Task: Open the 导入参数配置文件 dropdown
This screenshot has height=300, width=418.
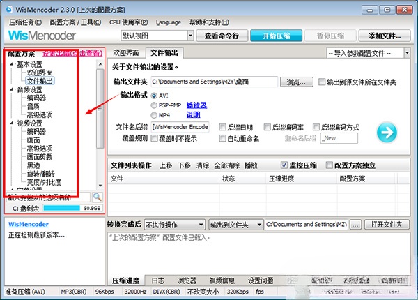Action: 407,53
